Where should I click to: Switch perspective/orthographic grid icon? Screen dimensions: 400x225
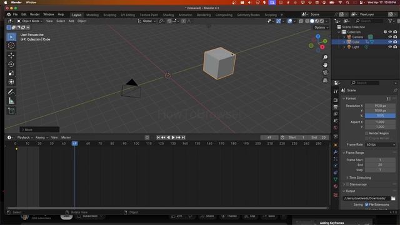325,81
